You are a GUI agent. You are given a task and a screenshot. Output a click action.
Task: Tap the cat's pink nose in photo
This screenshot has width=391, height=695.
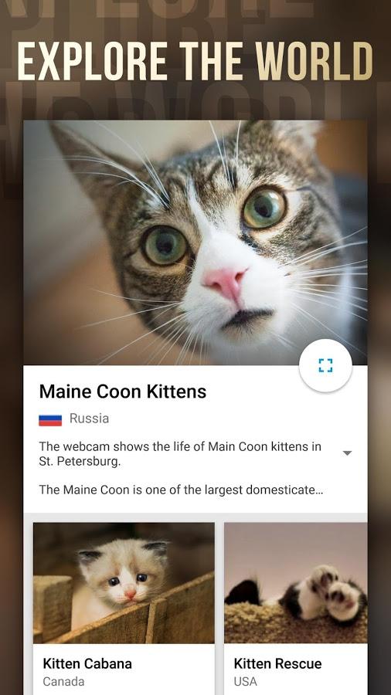coord(225,283)
